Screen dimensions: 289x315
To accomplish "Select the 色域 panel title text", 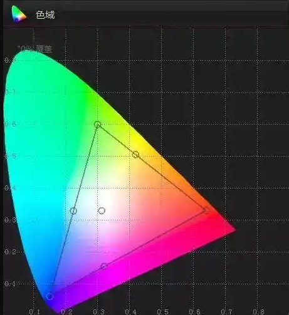I will [45, 15].
